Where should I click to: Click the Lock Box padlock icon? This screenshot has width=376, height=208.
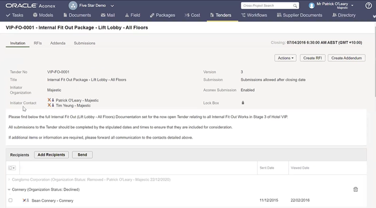point(243,103)
